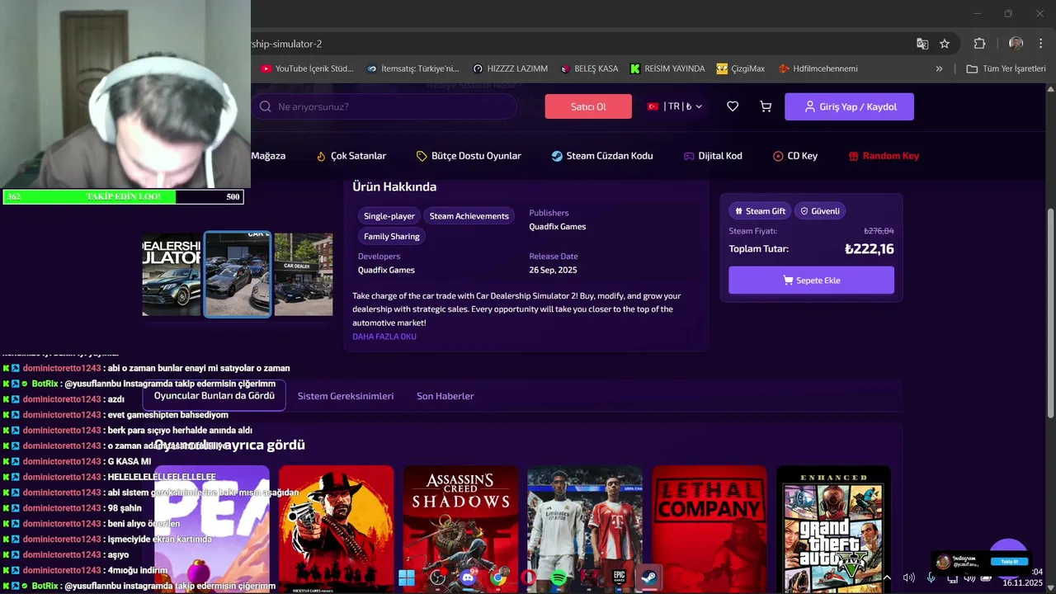Image resolution: width=1056 pixels, height=594 pixels.
Task: Open CD Key menu item
Action: [795, 156]
